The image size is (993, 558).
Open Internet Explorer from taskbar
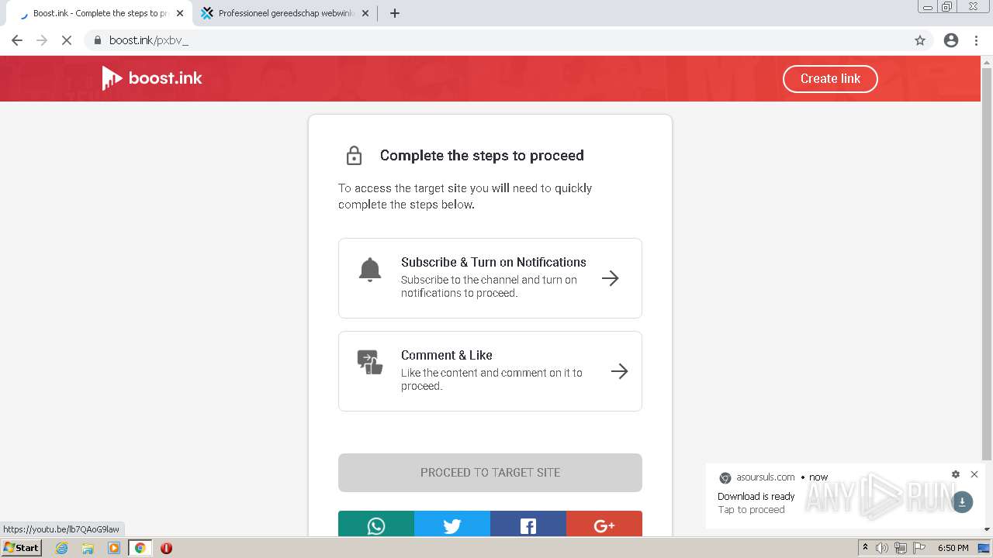coord(62,548)
